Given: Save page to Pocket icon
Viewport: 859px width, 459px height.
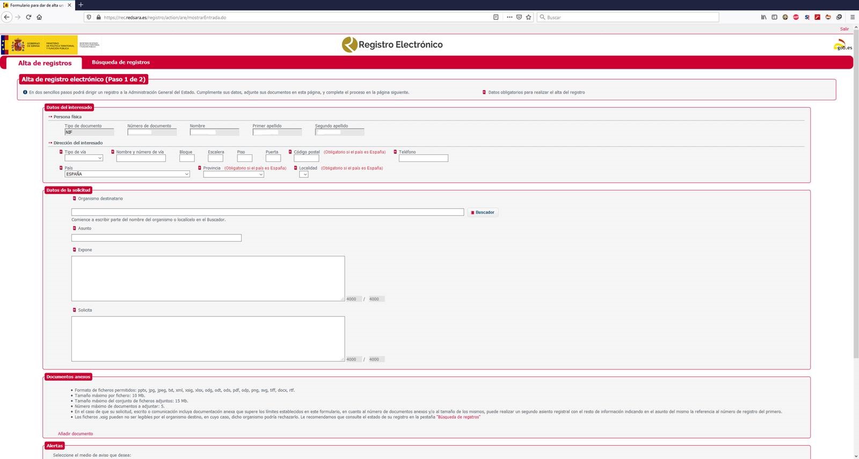Looking at the screenshot, I should (x=519, y=17).
